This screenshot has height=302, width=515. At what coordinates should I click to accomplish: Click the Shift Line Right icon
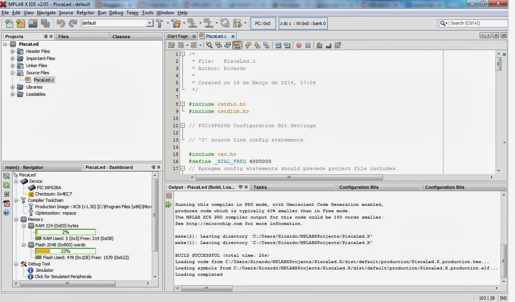point(287,45)
